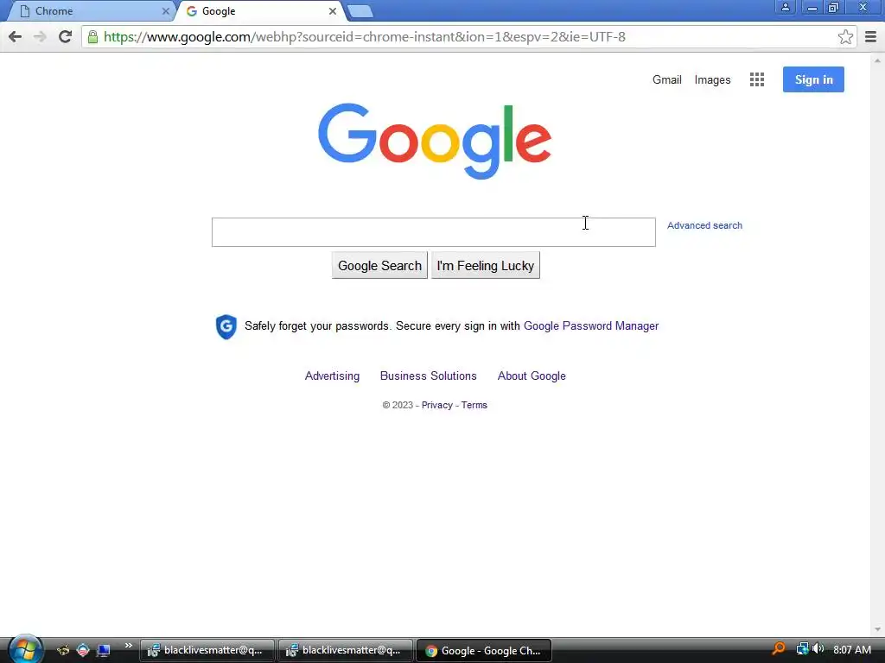Open Advanced search link
Viewport: 885px width, 663px height.
point(704,225)
